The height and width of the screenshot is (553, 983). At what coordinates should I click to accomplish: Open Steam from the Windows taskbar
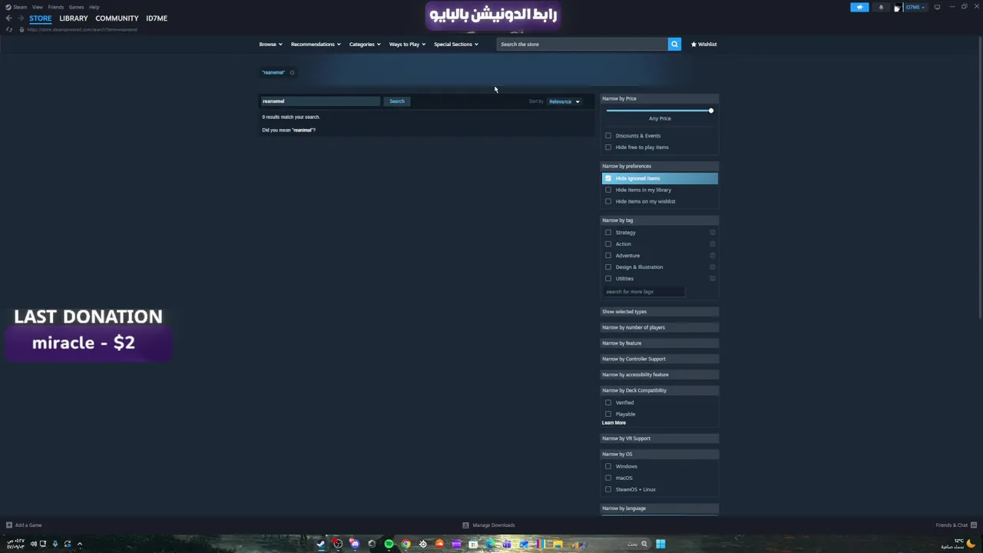point(321,544)
